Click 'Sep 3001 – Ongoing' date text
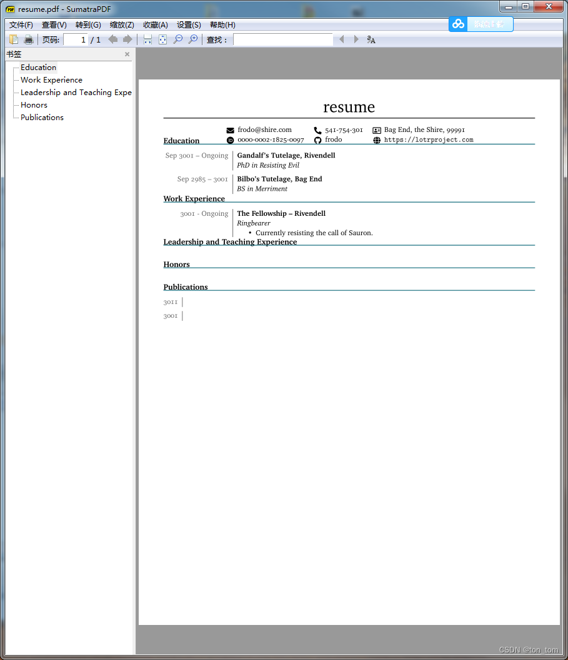The width and height of the screenshot is (568, 660). click(x=197, y=155)
